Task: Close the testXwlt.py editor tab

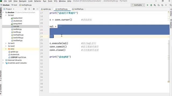Action: click(x=85, y=9)
